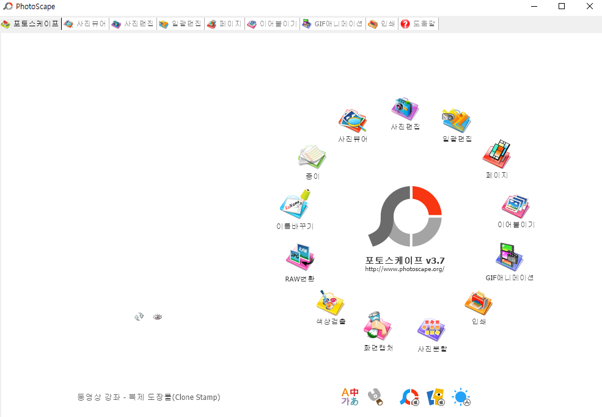Screen dimensions: 602x417
Task: Open the 이어붙이기 icon in the circle menu
Action: (516, 207)
